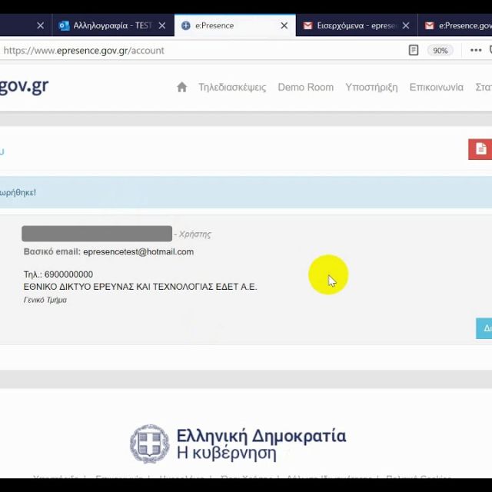Click the blue button at card bottom right
Viewport: 492px width, 492px height.
coord(484,328)
